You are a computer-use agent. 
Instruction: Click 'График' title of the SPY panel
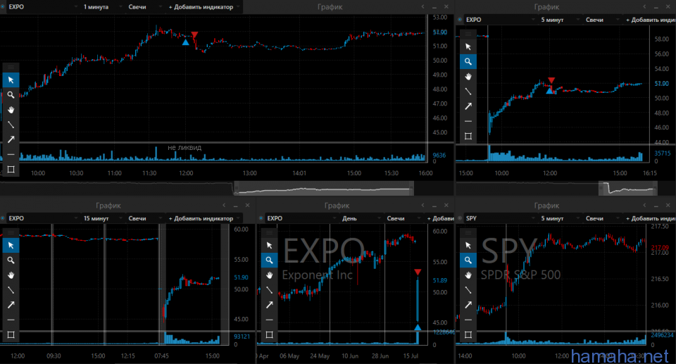click(x=546, y=206)
